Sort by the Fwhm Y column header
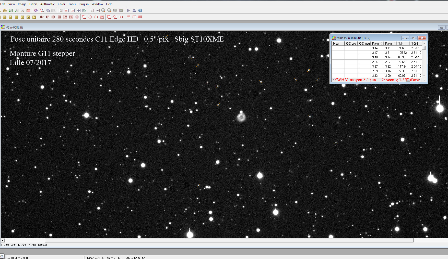 [390, 44]
